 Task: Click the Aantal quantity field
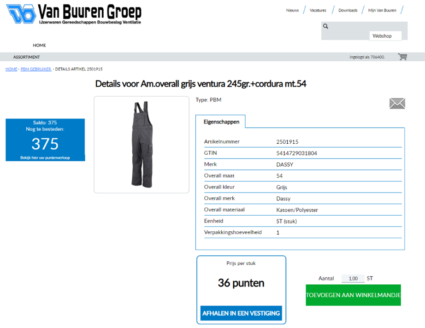pyautogui.click(x=353, y=278)
